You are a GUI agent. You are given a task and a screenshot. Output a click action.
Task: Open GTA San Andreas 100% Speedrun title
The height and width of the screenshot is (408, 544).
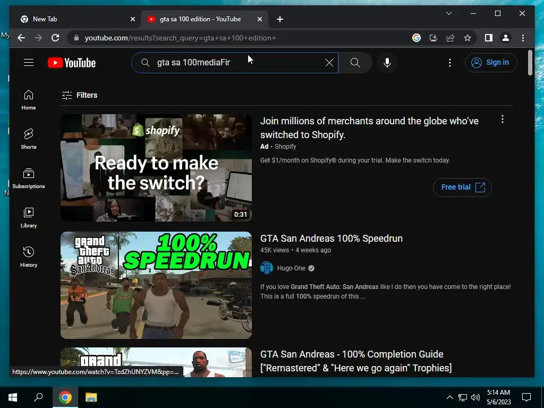[331, 239]
